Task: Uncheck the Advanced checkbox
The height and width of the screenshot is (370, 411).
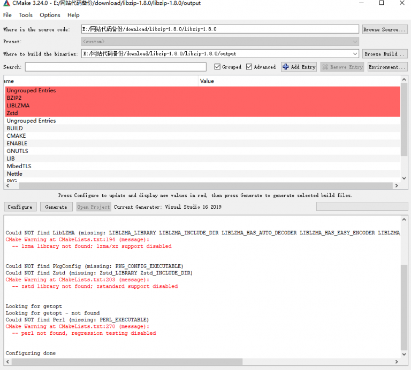Action: pyautogui.click(x=249, y=67)
